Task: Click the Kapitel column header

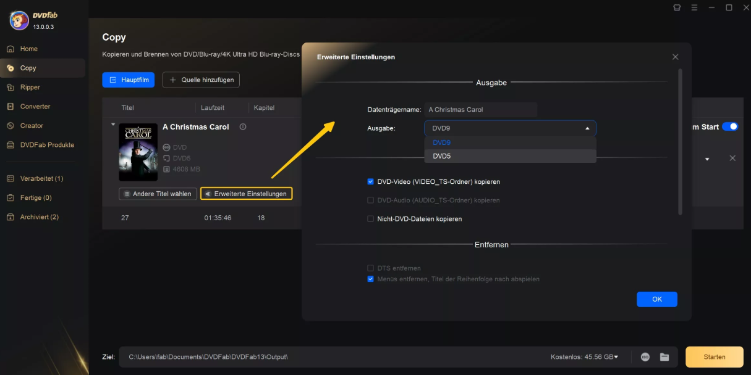Action: (x=265, y=108)
